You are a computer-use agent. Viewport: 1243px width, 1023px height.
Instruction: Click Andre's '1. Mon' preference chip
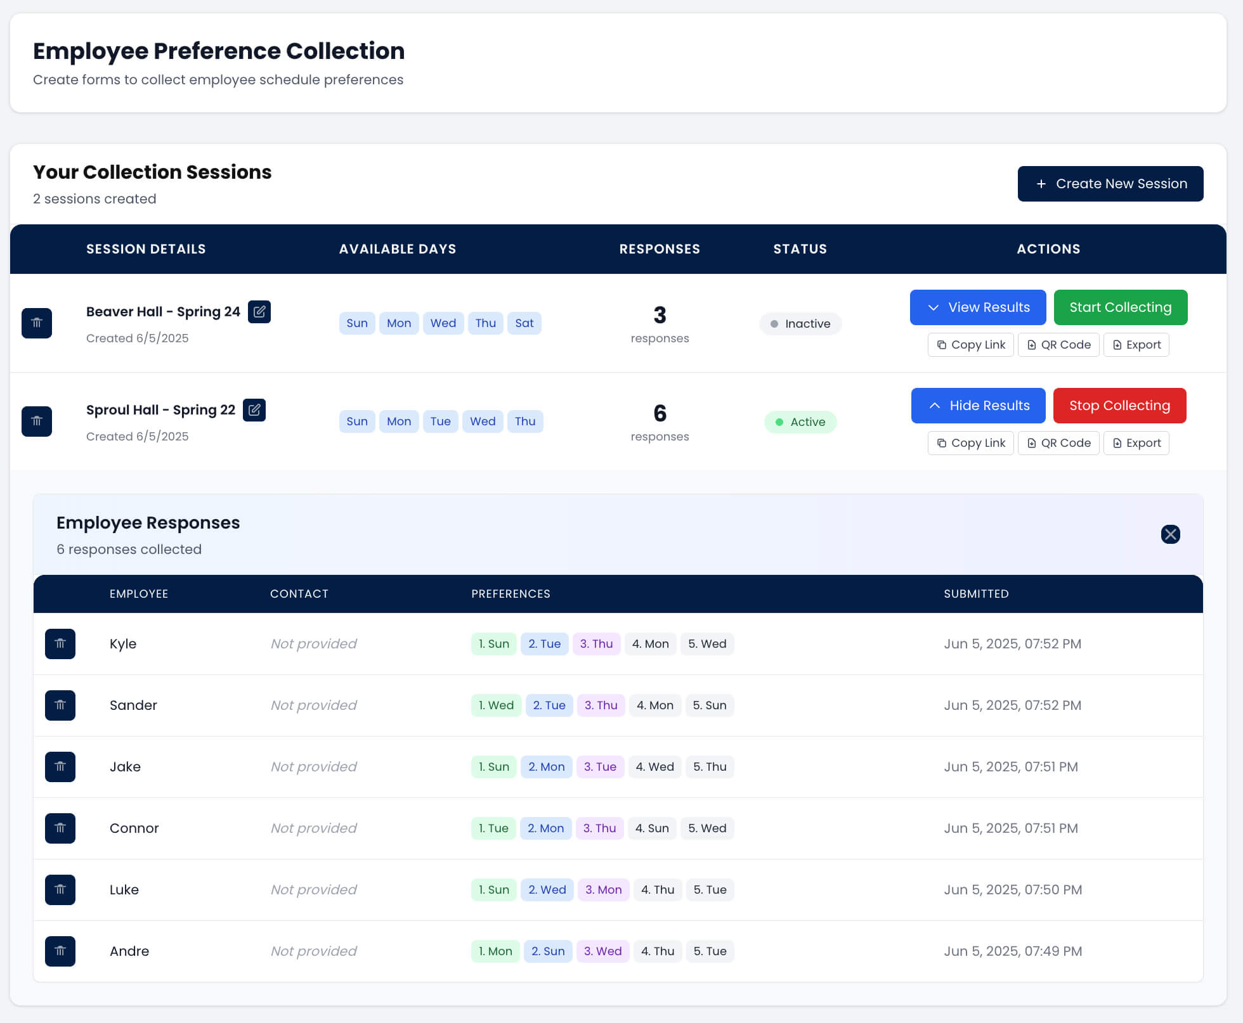point(495,951)
